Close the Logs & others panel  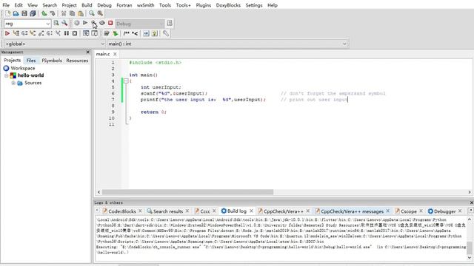pos(471,202)
